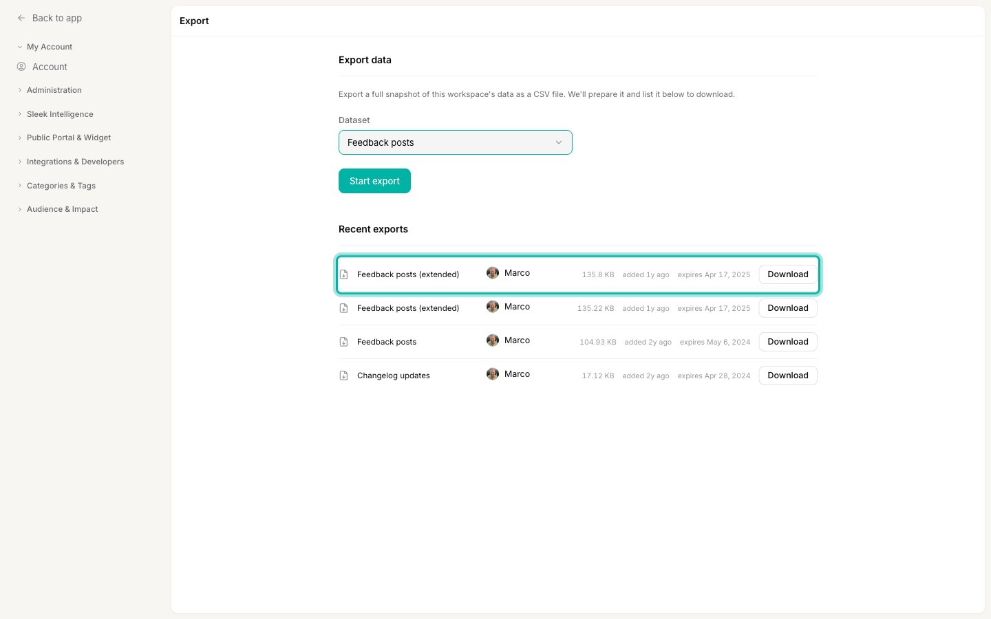991x619 pixels.
Task: Go back to app
Action: click(57, 18)
